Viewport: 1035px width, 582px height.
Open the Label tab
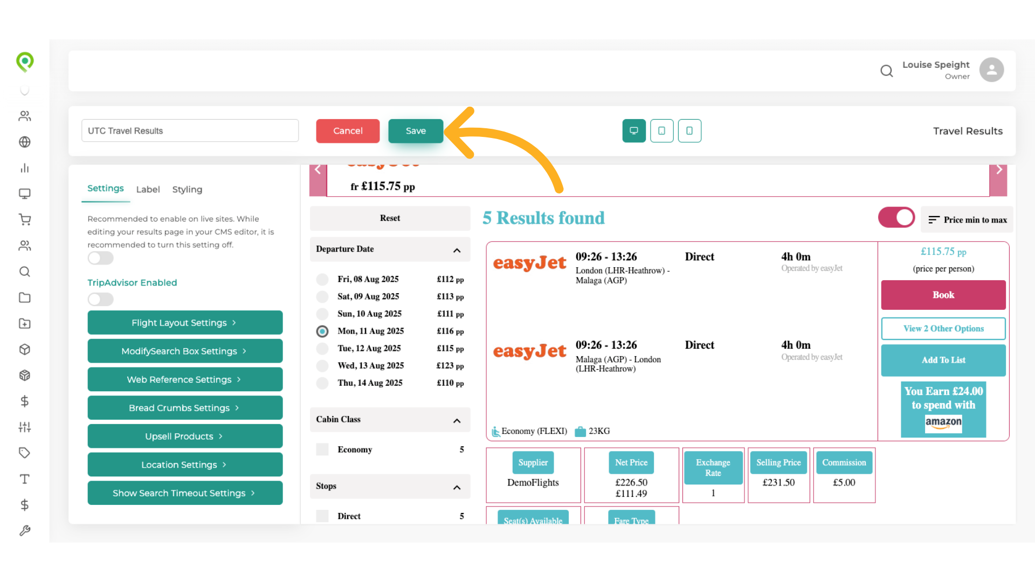coord(148,190)
